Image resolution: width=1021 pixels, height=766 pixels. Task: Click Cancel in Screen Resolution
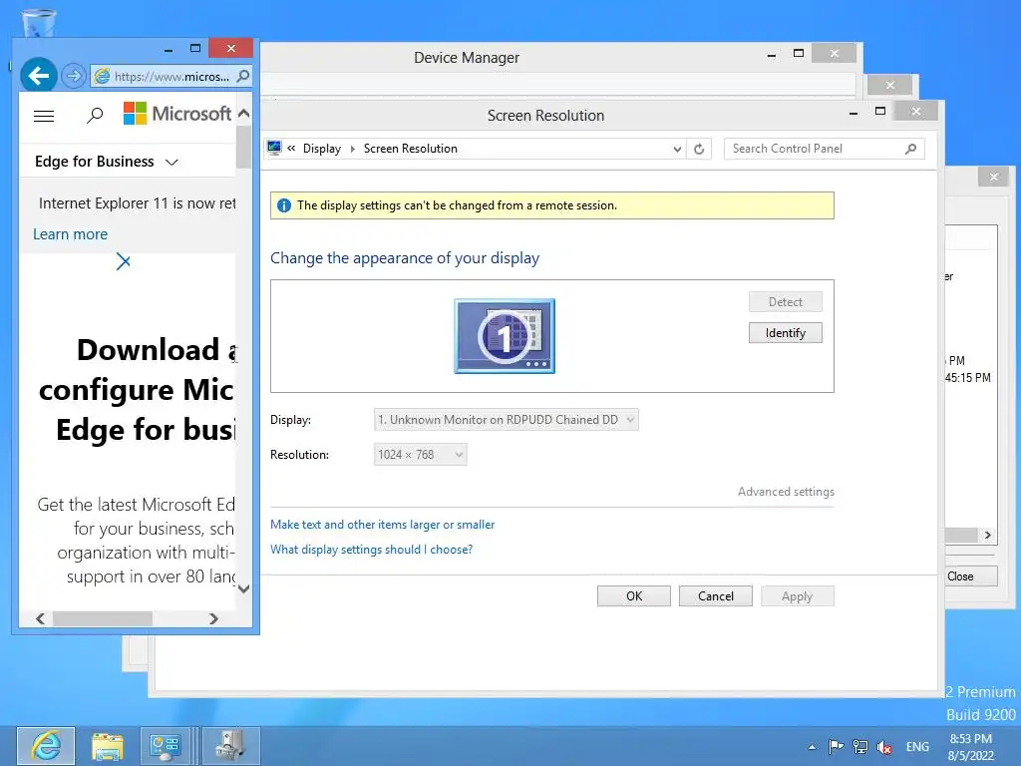(716, 596)
